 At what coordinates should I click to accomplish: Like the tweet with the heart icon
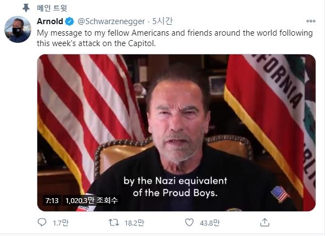(189, 222)
